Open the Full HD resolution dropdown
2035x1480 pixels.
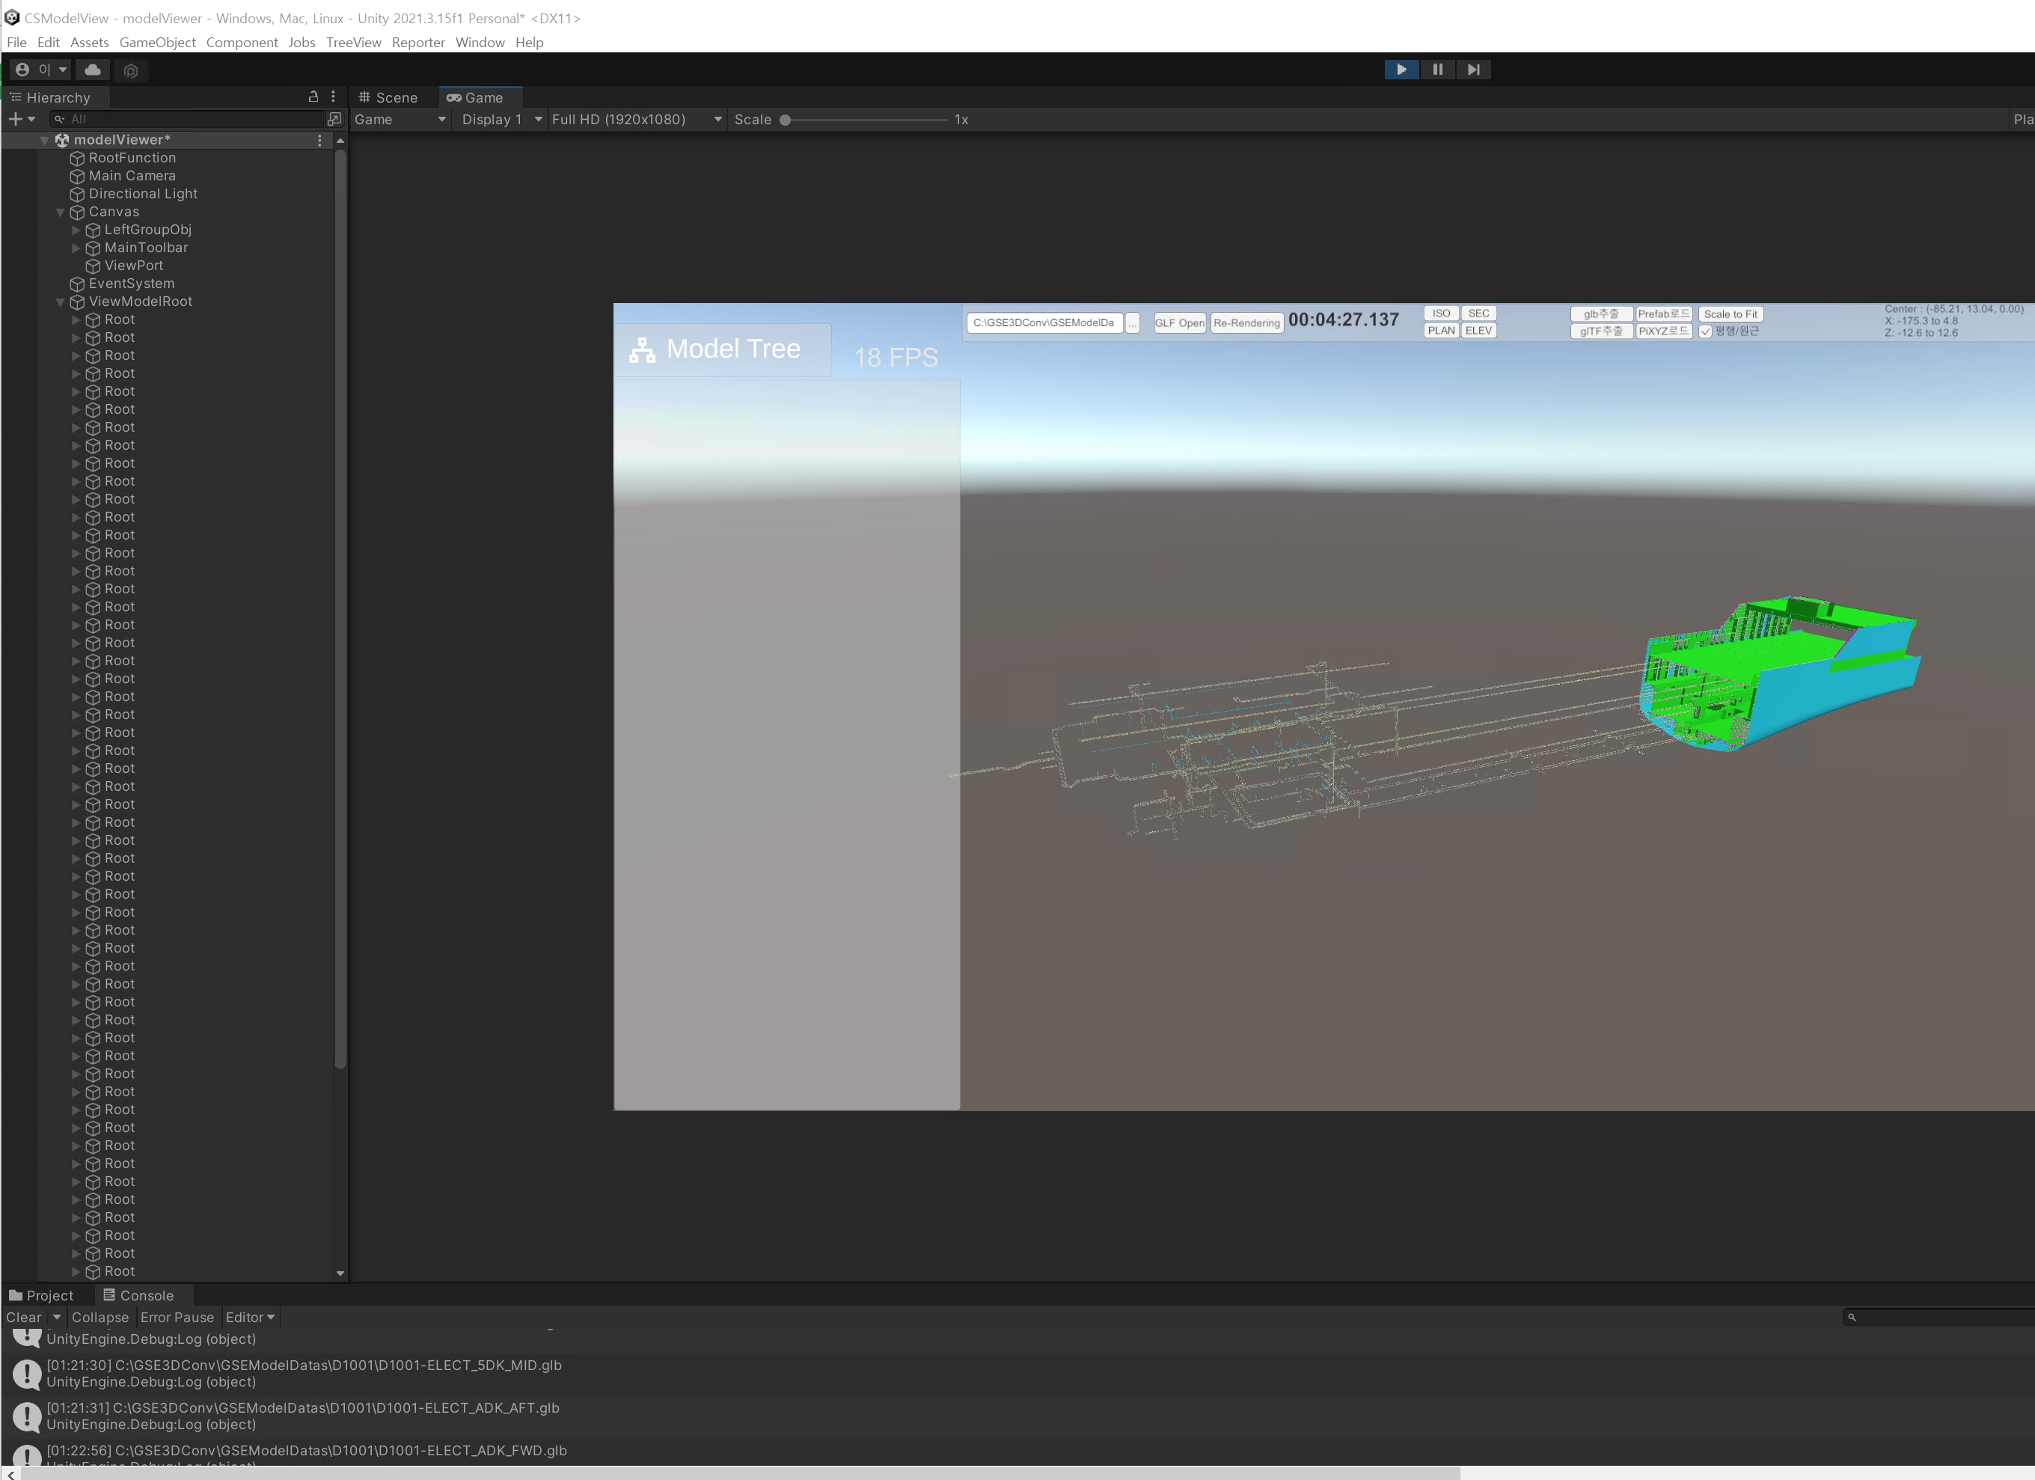tap(636, 118)
